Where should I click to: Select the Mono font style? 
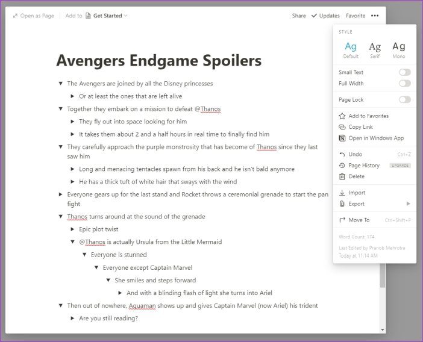399,50
